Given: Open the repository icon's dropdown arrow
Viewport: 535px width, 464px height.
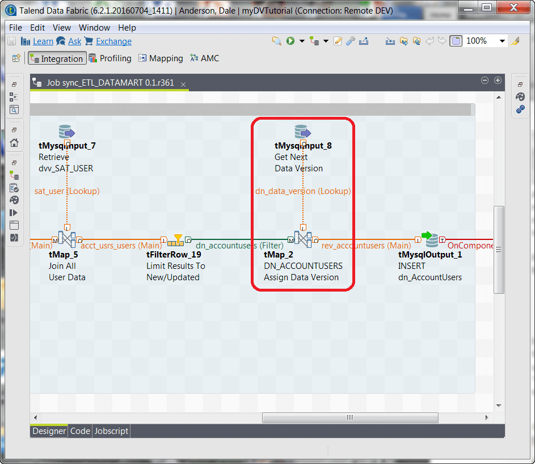Looking at the screenshot, I should pos(326,41).
